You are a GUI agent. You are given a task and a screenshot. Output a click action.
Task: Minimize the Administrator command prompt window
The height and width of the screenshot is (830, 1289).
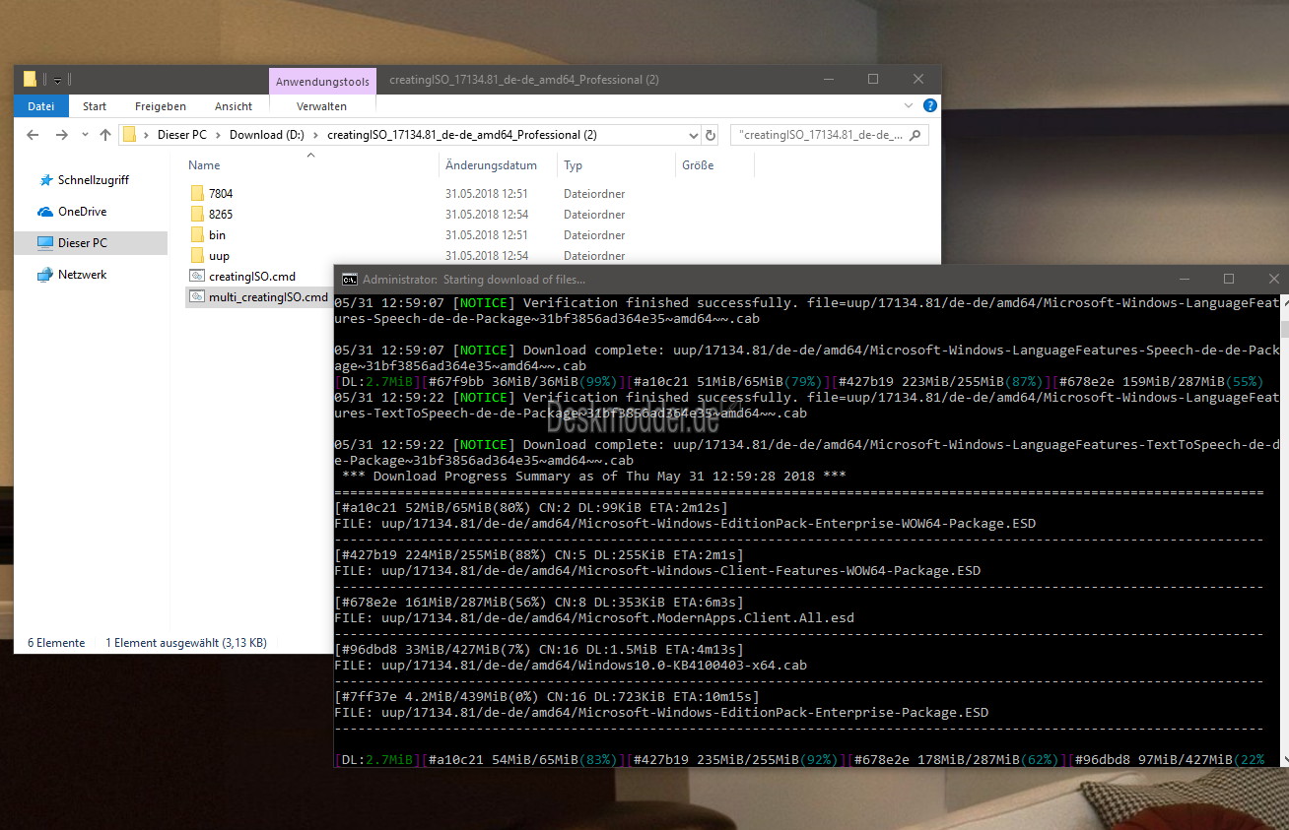[x=1184, y=280]
